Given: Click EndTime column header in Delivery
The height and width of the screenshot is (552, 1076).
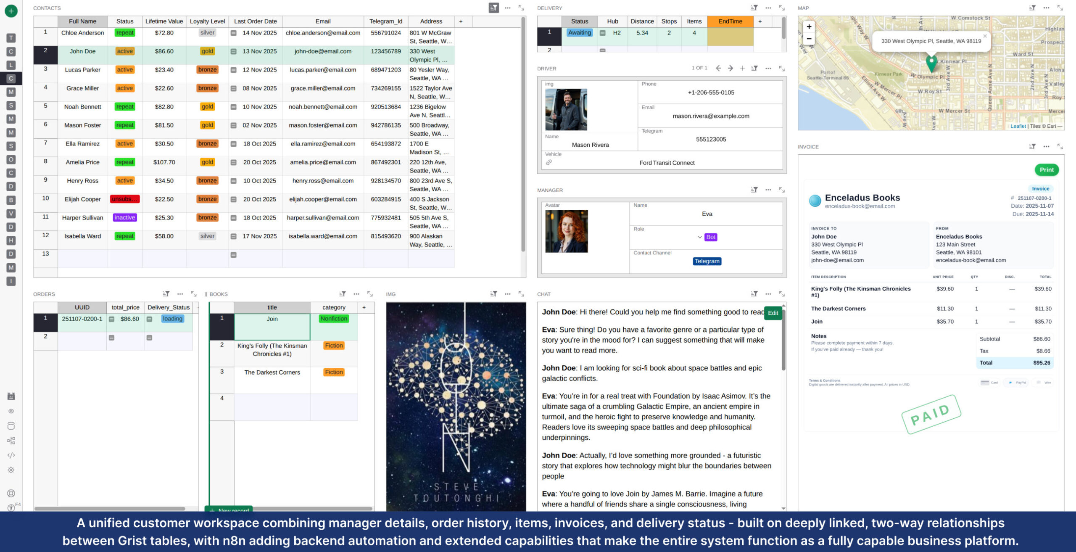Looking at the screenshot, I should [x=730, y=21].
